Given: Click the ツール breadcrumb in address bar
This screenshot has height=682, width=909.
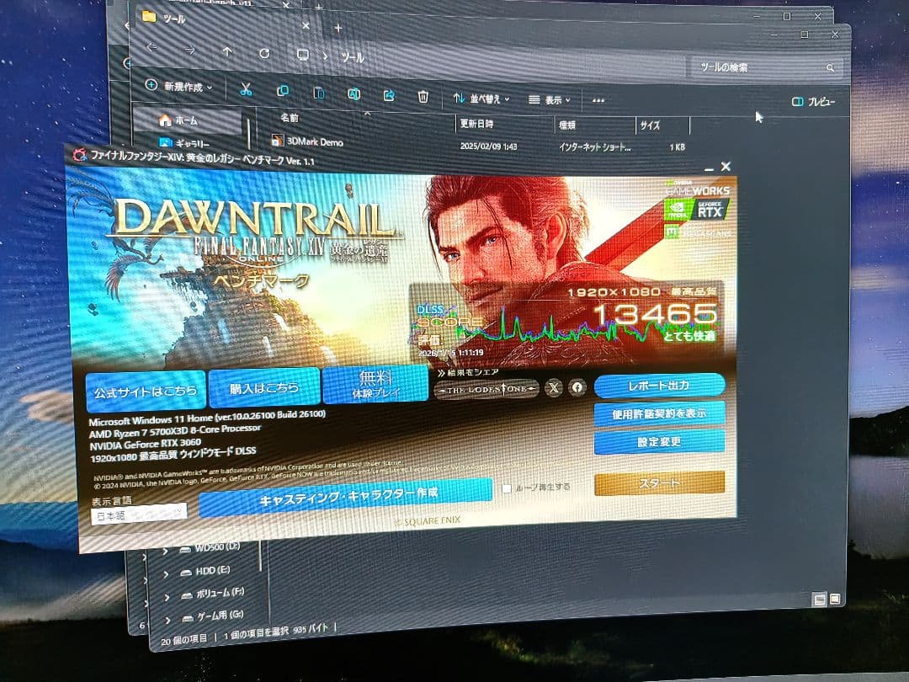Looking at the screenshot, I should click(x=352, y=57).
